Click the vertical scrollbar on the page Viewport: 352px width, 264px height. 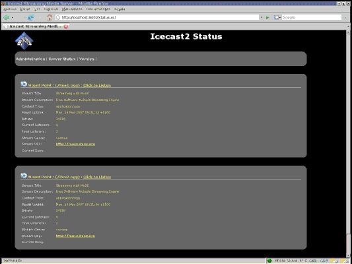tap(348, 144)
